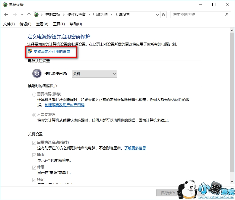Image resolution: width=235 pixels, height=200 pixels.
Task: Go up one level with up arrow
Action: (x=29, y=14)
